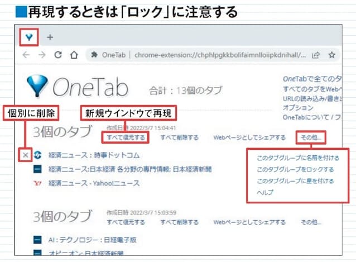
Task: Click the share page icon
Action: click(x=316, y=55)
